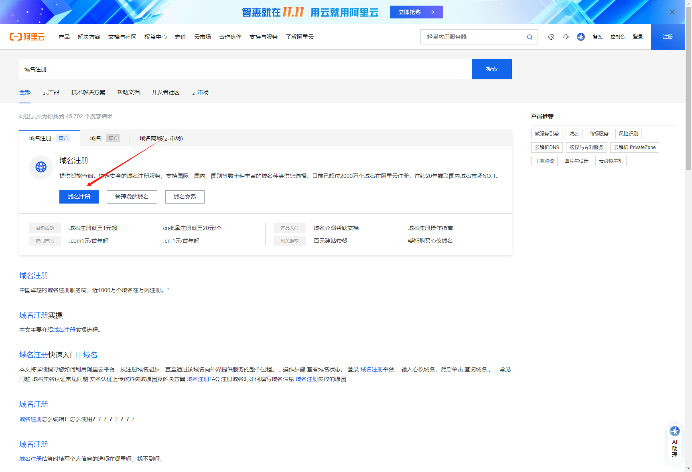Click 云虚拟主机 recommendation tag
Screen dimensions: 692x472
point(611,161)
